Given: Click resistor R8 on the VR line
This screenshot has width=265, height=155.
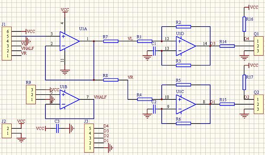Looking at the screenshot, I should click(111, 80).
